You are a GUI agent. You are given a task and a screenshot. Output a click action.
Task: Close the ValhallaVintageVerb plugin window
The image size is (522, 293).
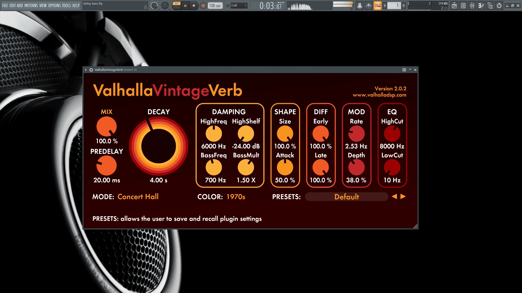(415, 70)
